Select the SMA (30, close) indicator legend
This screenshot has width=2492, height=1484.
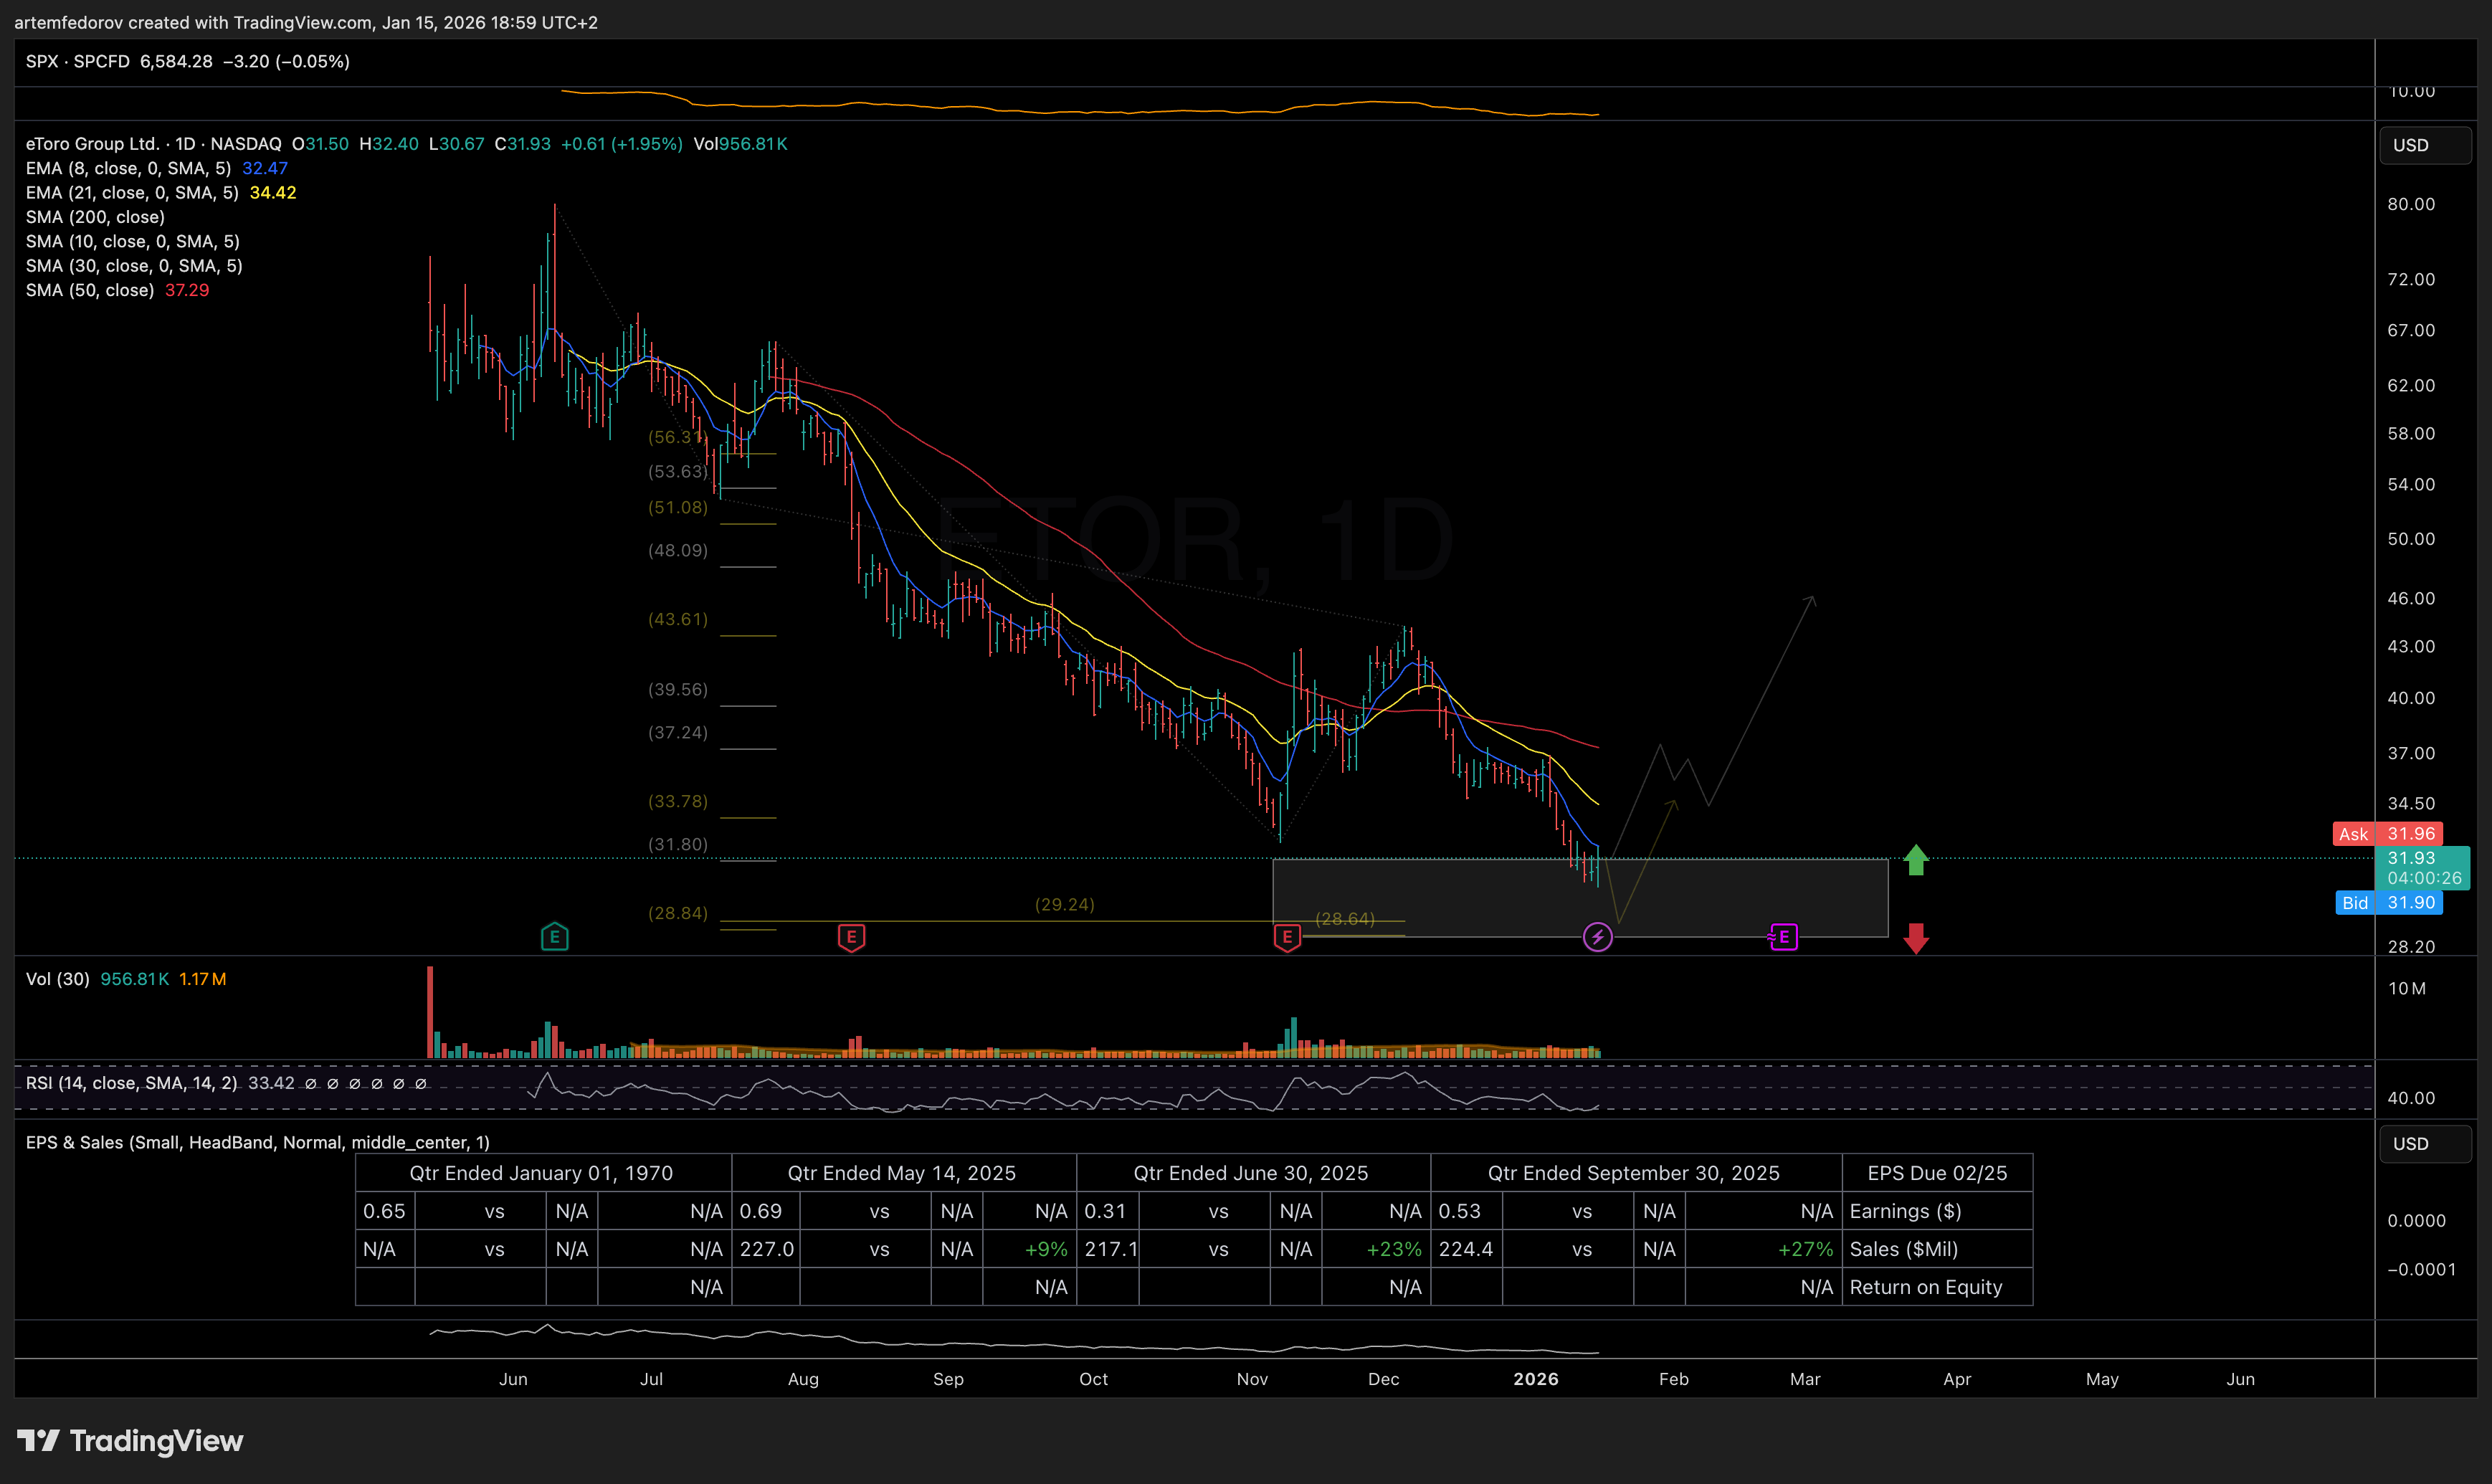click(134, 265)
